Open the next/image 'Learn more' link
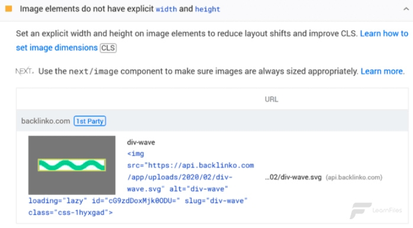413x228 pixels. pos(382,71)
